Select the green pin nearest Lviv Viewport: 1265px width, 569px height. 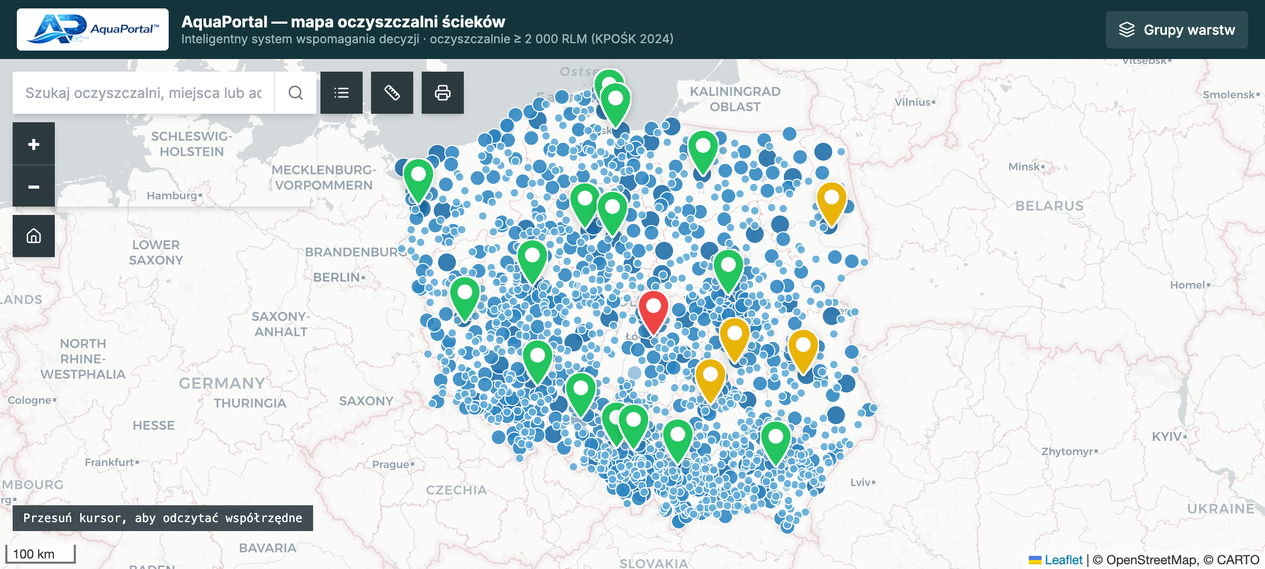coord(776,444)
